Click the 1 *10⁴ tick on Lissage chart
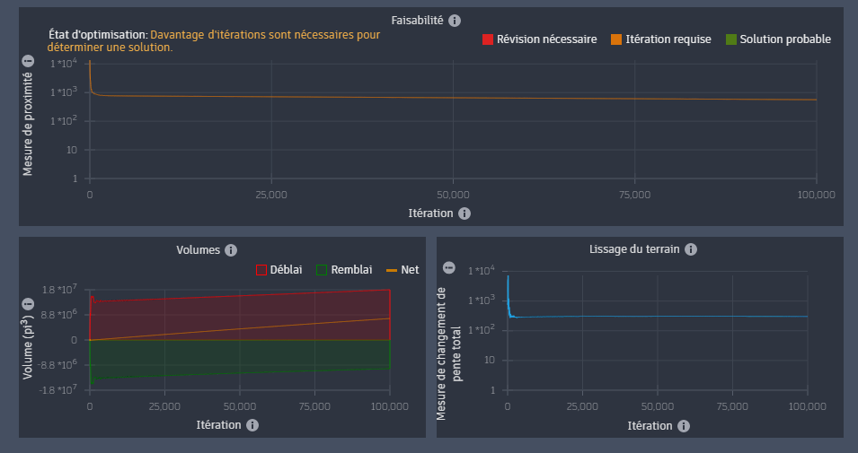This screenshot has width=858, height=453. point(482,271)
